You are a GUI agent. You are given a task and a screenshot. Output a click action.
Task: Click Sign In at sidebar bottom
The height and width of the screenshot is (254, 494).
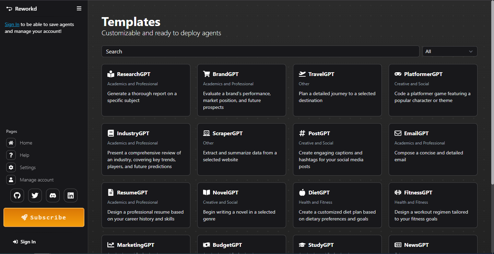[24, 242]
